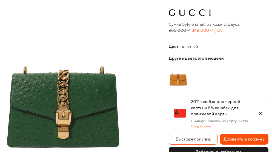Click the discounted 849 000 ₽ price

[x=202, y=30]
